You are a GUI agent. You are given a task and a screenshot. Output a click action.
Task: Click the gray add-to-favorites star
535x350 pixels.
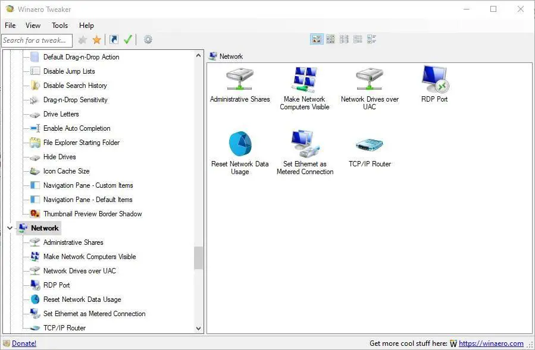coord(82,40)
